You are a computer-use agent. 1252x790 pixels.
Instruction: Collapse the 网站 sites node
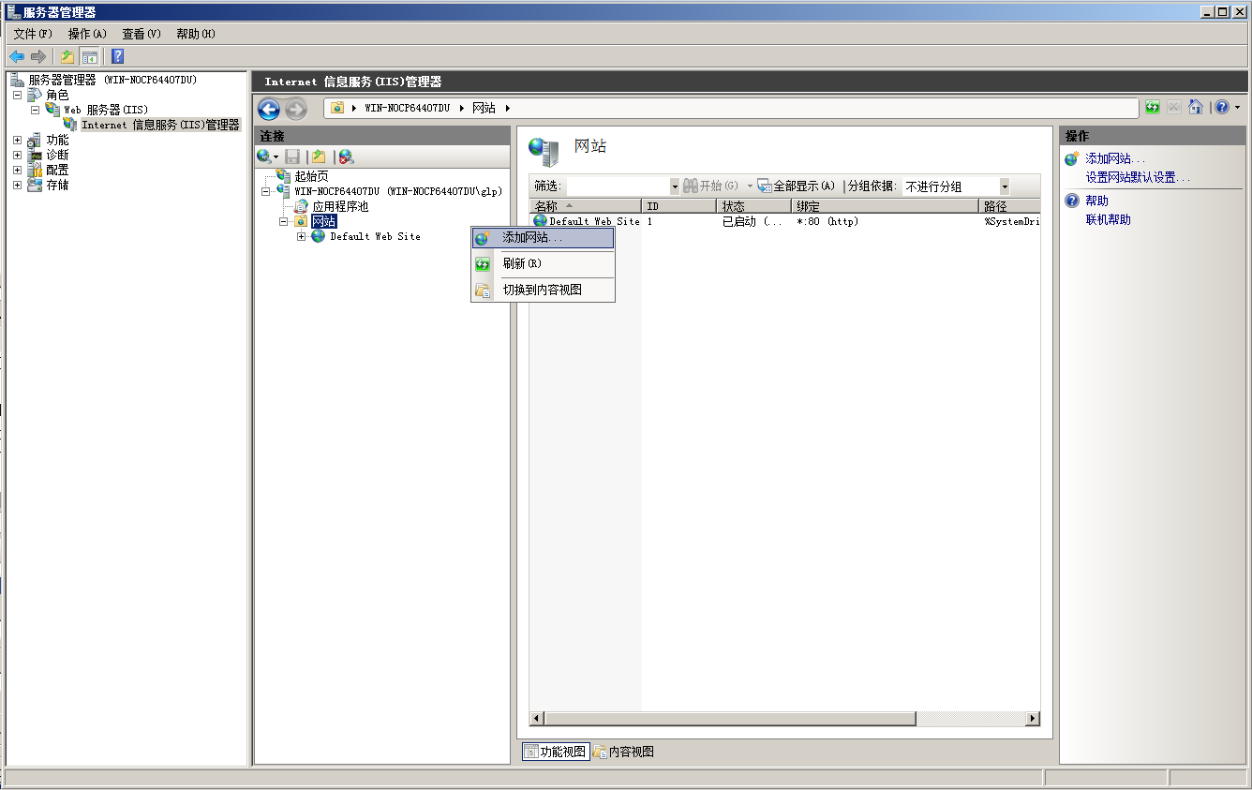284,221
